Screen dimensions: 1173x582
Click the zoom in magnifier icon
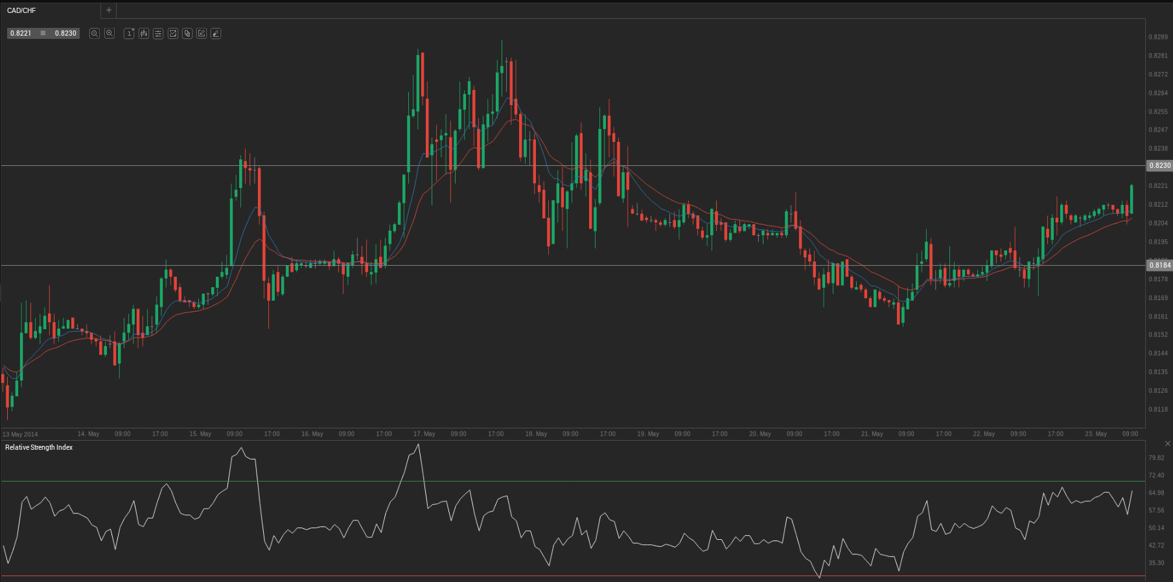[110, 33]
